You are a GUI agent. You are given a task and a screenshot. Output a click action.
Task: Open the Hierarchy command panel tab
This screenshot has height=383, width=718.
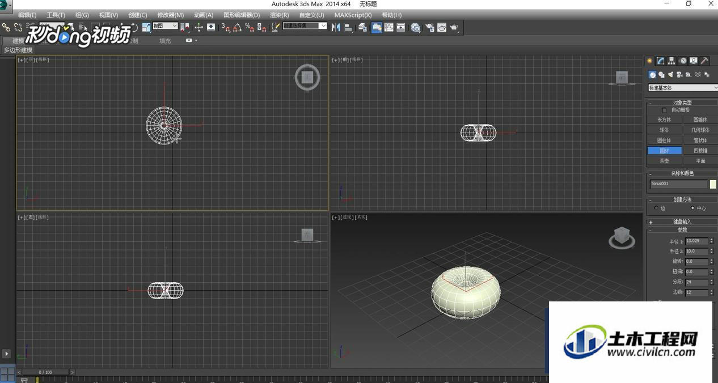click(671, 61)
